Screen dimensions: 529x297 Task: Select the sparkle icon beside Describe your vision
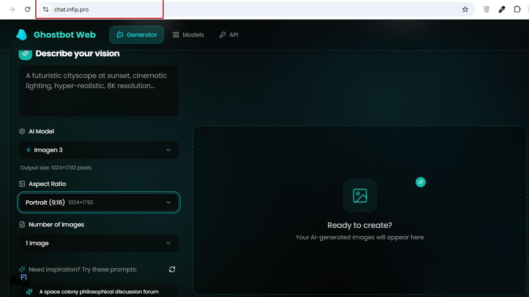point(25,53)
